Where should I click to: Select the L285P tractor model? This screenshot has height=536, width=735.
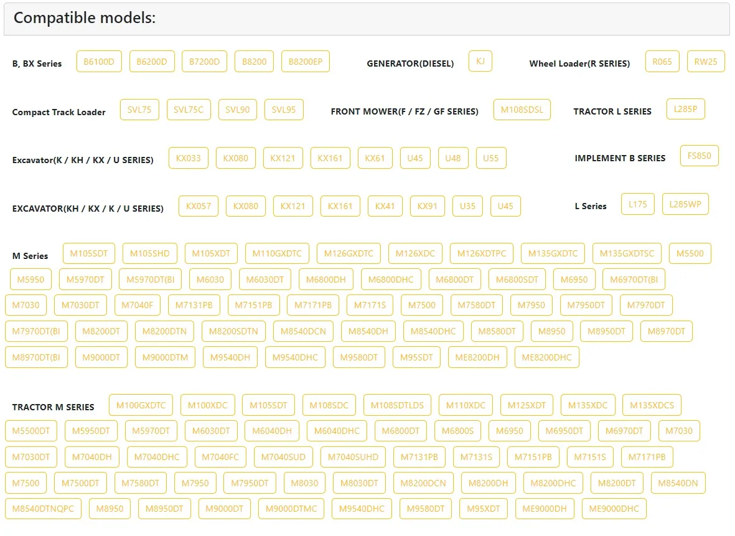click(x=685, y=109)
